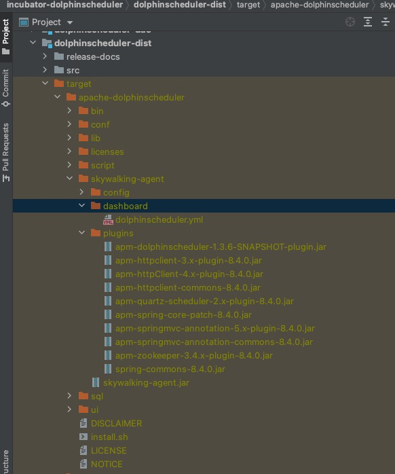
Task: Select the DISCLAIMER file name
Action: [116, 424]
